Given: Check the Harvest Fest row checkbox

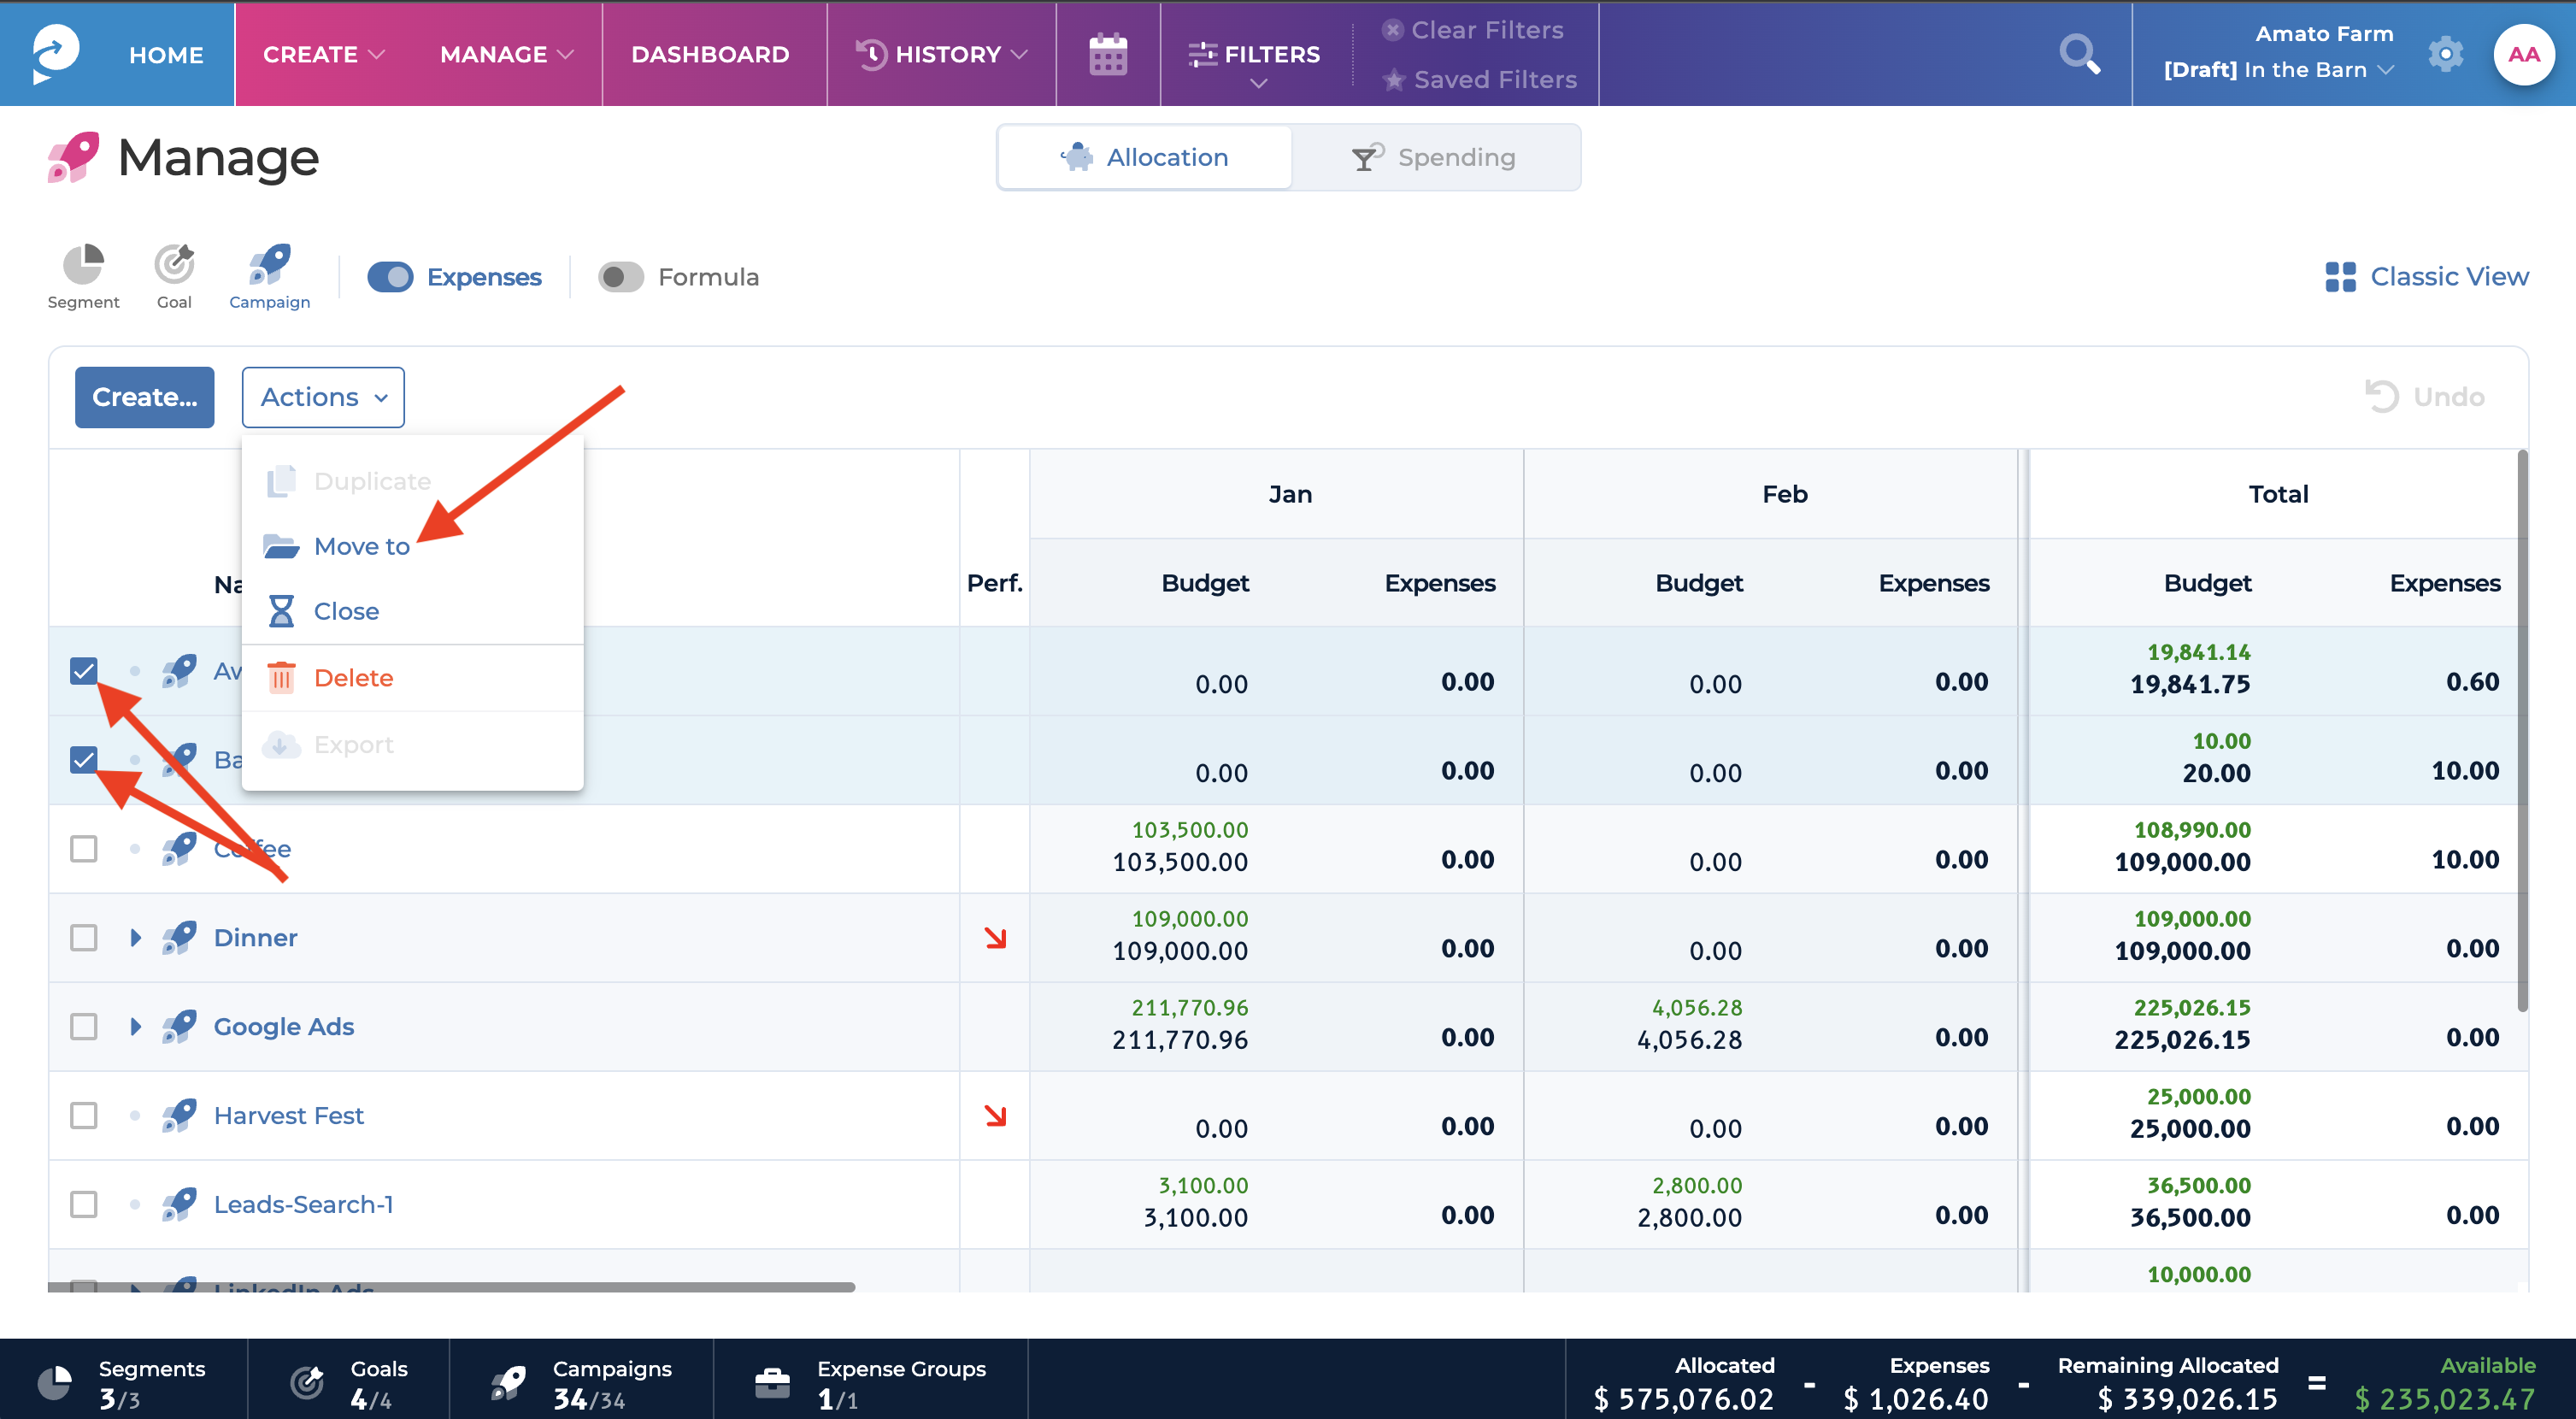Looking at the screenshot, I should (84, 1116).
